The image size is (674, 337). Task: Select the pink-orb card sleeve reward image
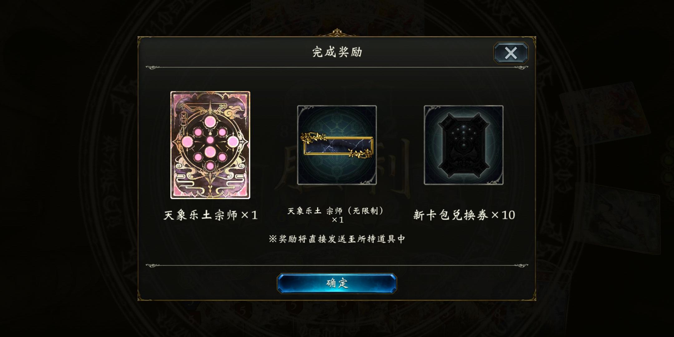(x=210, y=145)
